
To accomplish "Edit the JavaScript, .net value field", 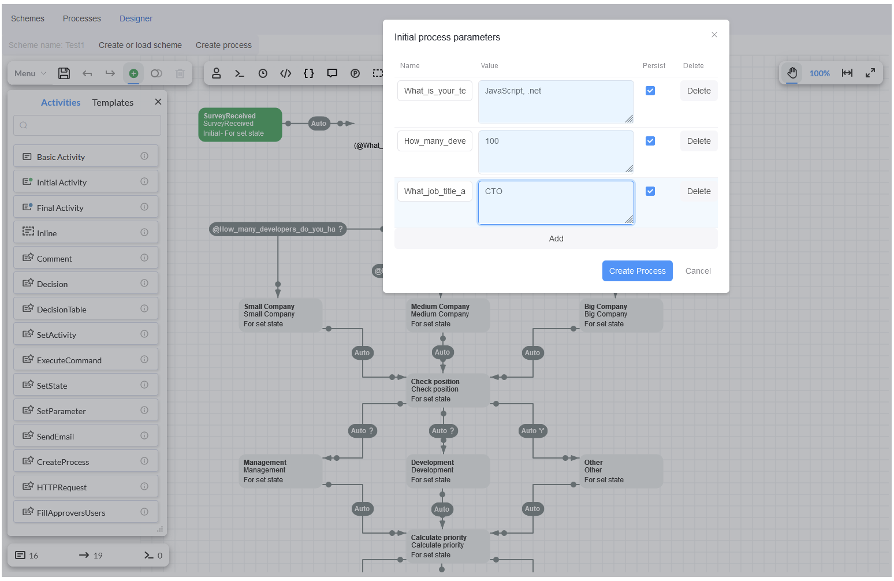I will tap(556, 102).
